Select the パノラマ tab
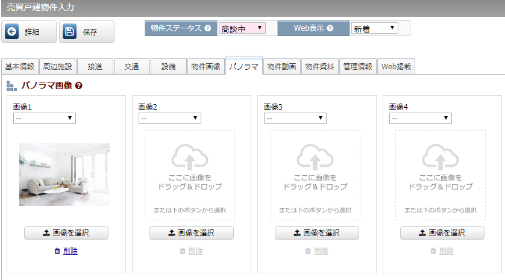The height and width of the screenshot is (280, 505). pos(244,66)
